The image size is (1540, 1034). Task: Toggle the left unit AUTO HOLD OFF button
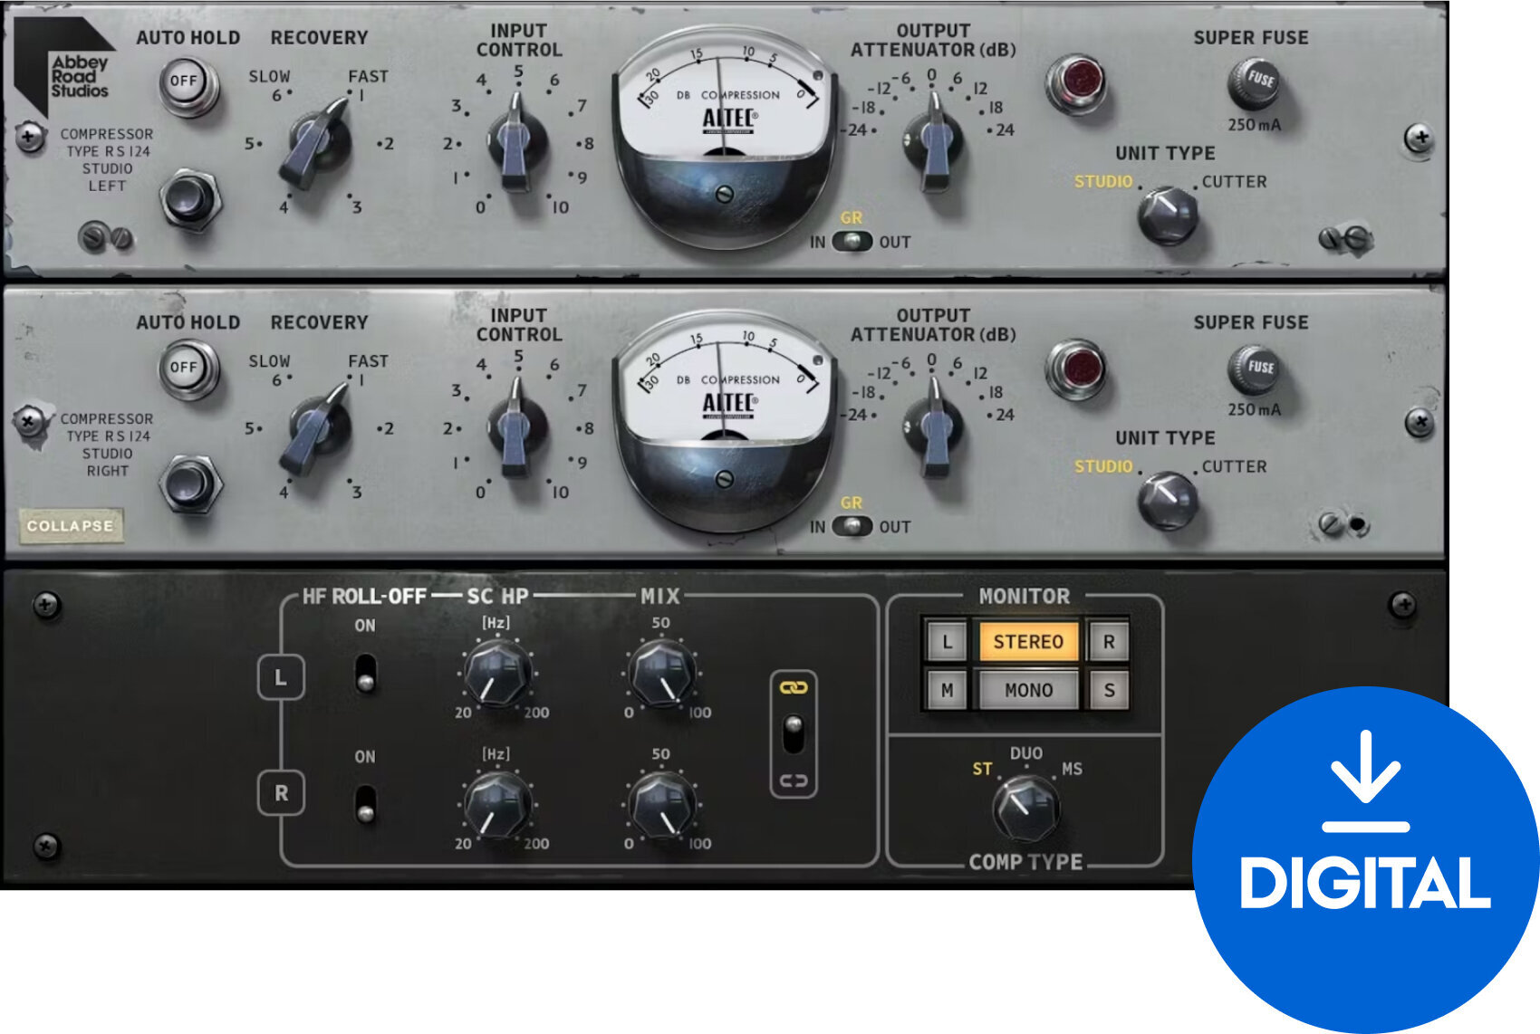tap(185, 83)
